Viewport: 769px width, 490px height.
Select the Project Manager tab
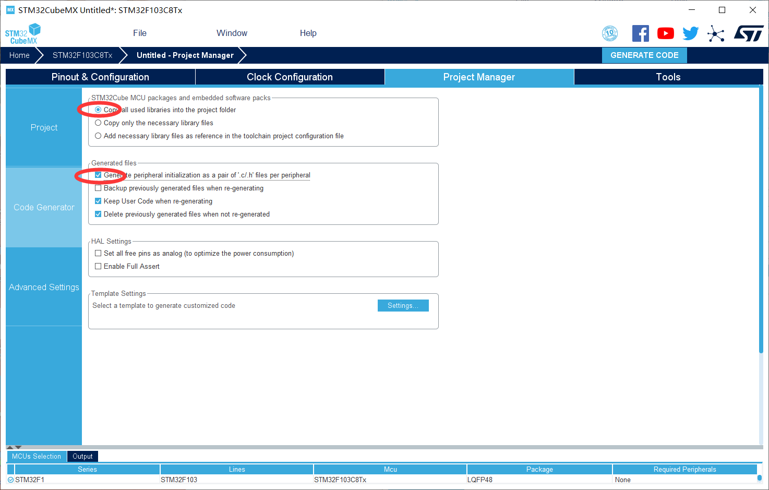click(x=479, y=77)
